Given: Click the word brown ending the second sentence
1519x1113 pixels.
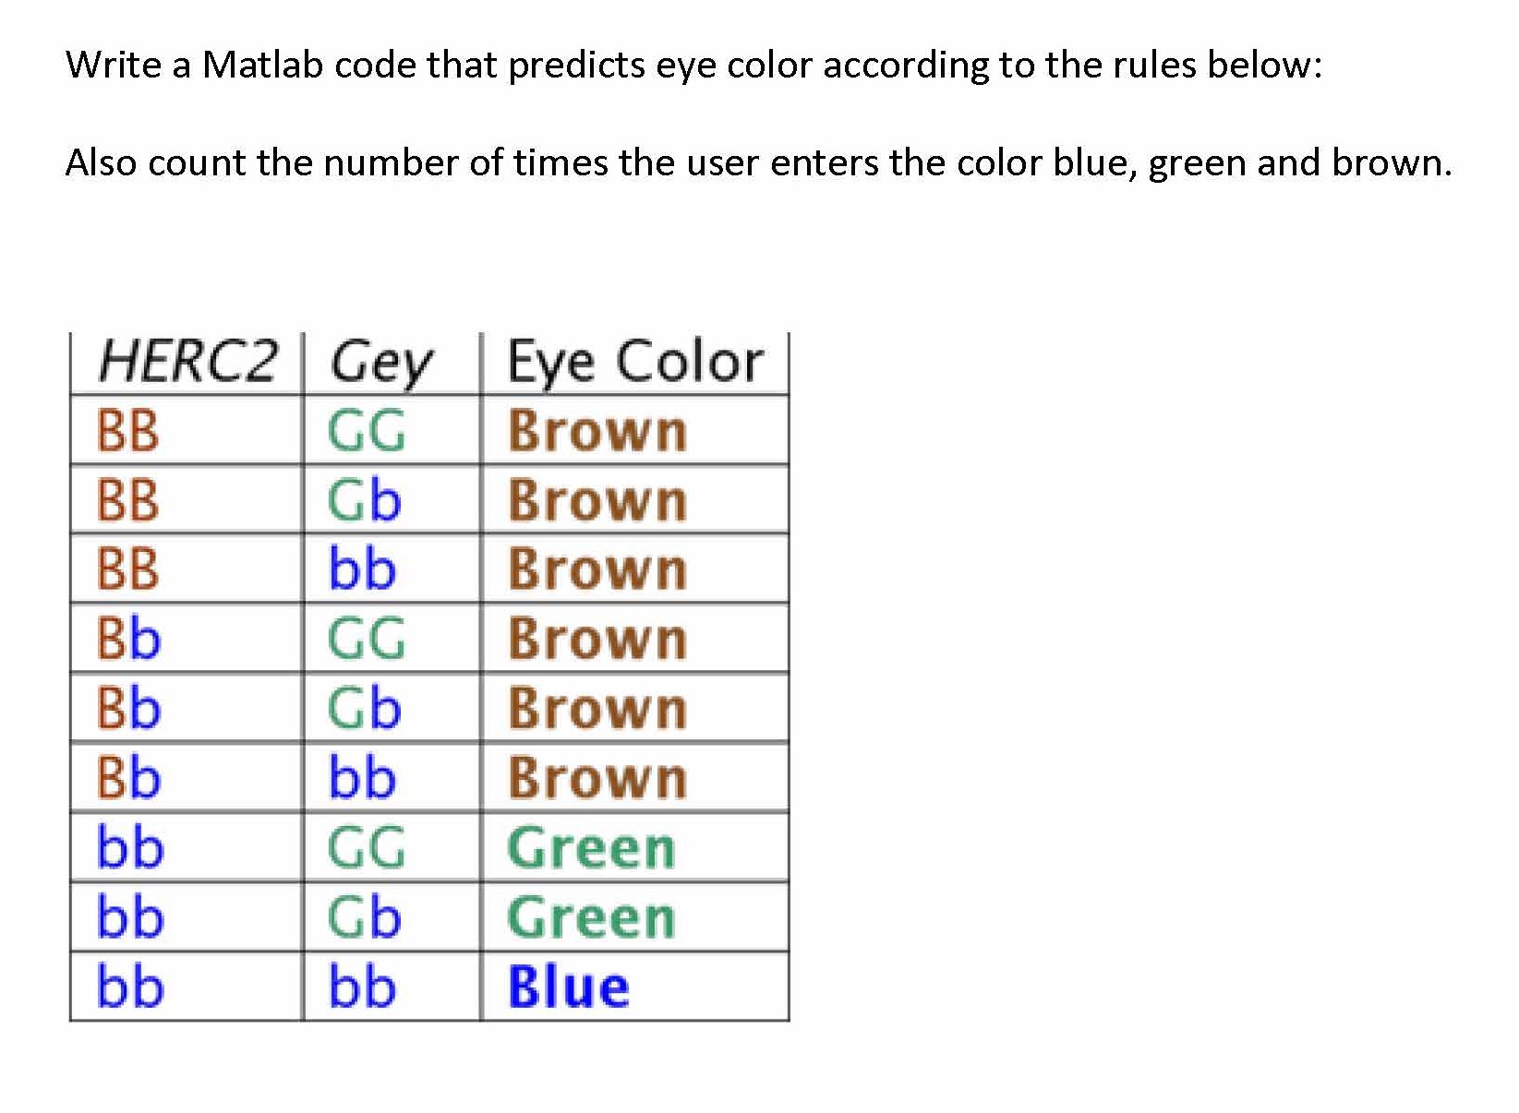Looking at the screenshot, I should click(x=1390, y=162).
